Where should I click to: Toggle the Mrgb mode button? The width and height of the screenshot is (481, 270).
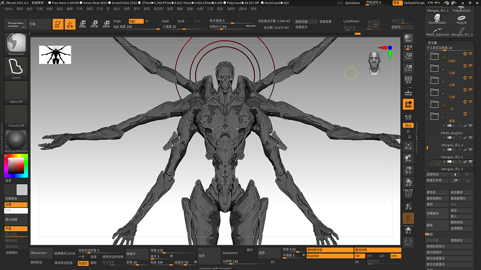(x=119, y=21)
